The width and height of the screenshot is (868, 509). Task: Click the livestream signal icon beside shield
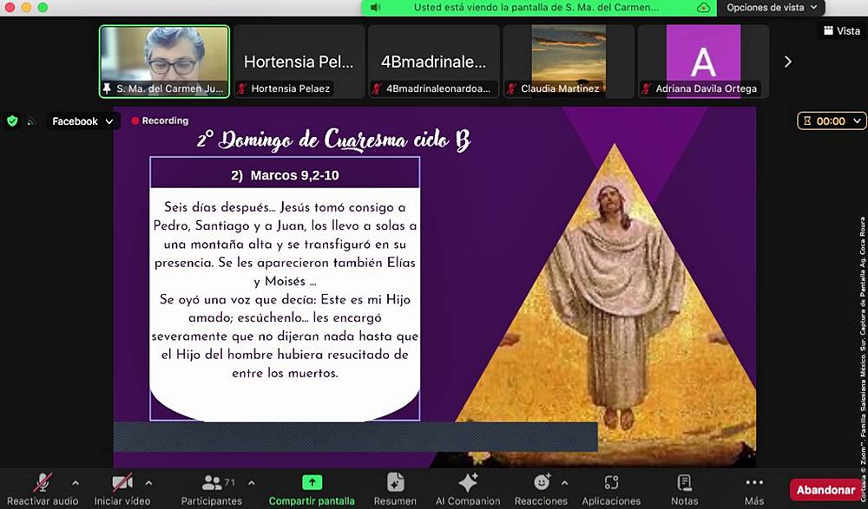tap(31, 121)
